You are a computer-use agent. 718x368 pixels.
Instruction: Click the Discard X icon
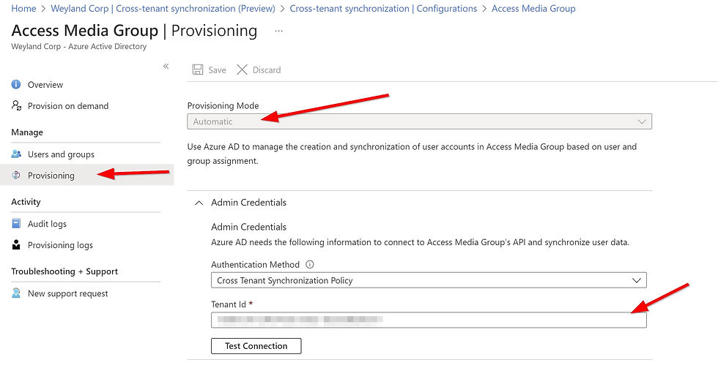(x=242, y=70)
